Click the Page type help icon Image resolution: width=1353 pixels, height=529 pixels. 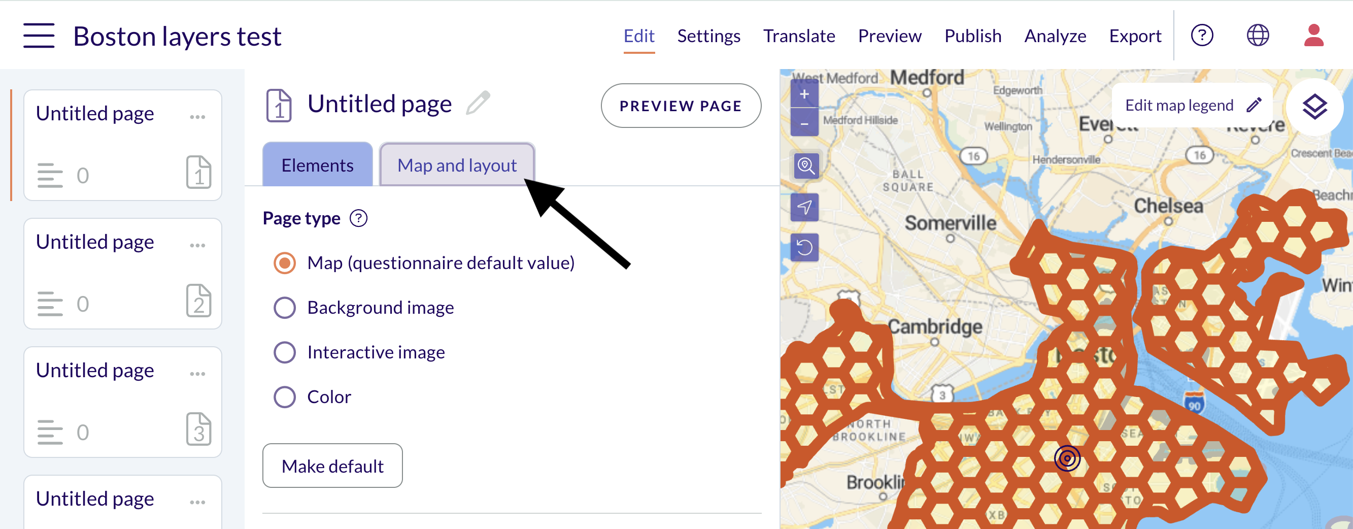(x=359, y=218)
